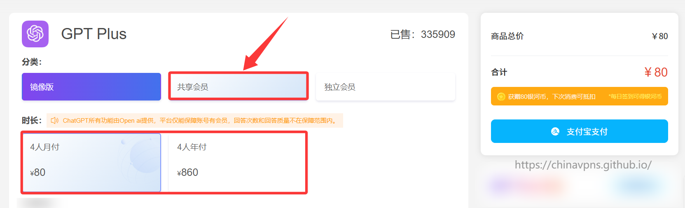685x208 pixels.
Task: Click the 商品总价 label
Action: pyautogui.click(x=507, y=36)
